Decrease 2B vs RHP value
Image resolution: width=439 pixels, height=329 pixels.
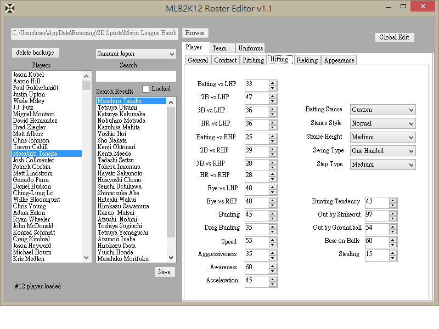(x=272, y=154)
